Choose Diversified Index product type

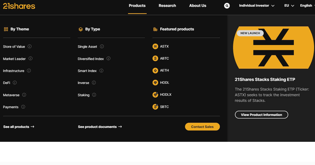coord(91,59)
